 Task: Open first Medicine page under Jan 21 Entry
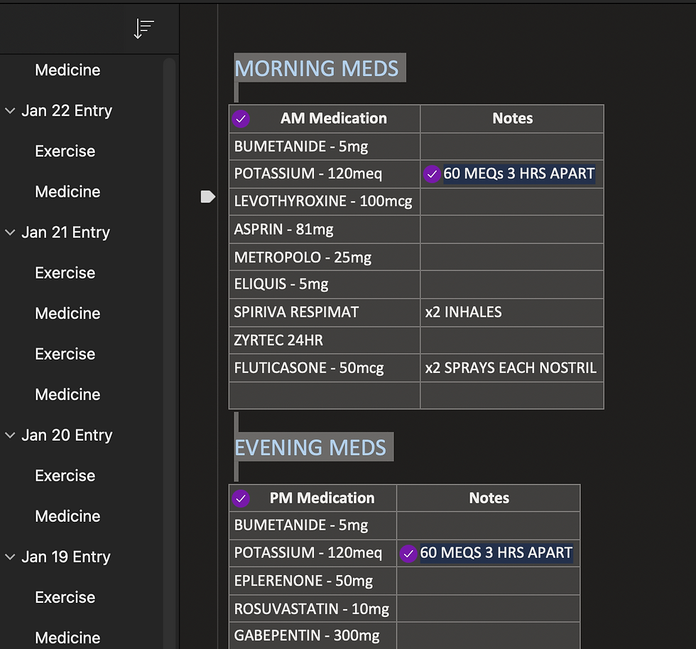click(67, 313)
